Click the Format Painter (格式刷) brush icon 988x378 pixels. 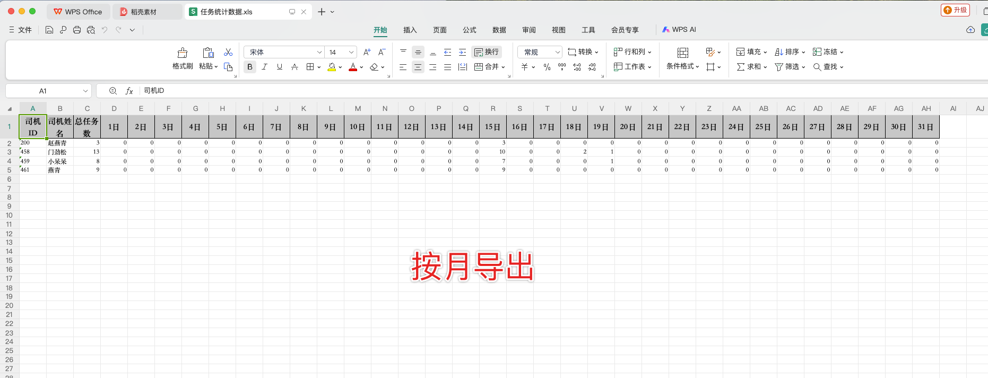click(183, 53)
